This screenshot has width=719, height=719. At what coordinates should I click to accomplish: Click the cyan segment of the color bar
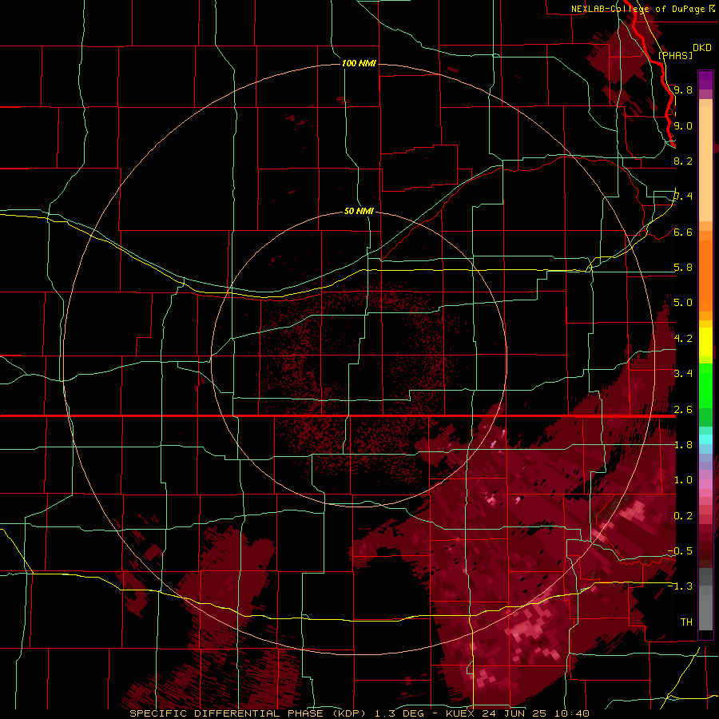[x=705, y=439]
